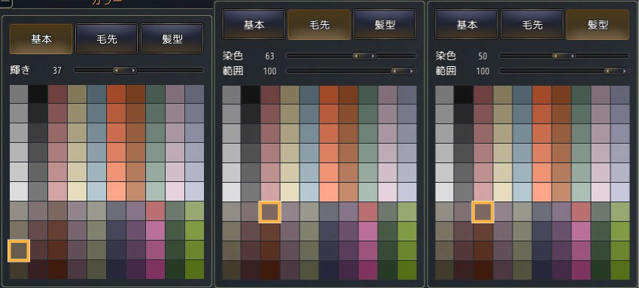Pick the pure black swatch in the left panel

(x=38, y=94)
